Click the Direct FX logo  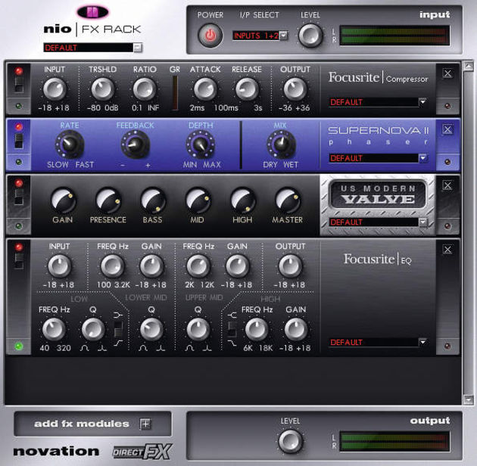pos(142,452)
